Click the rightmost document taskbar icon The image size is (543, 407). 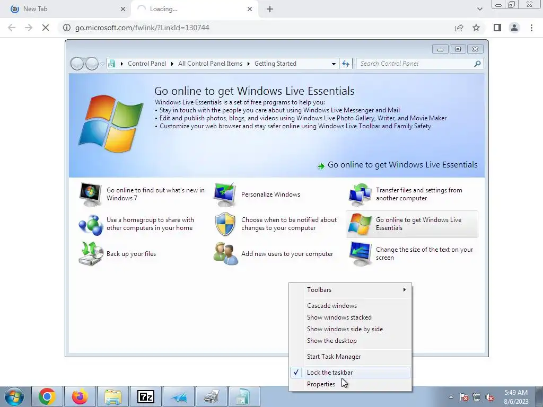tap(244, 396)
